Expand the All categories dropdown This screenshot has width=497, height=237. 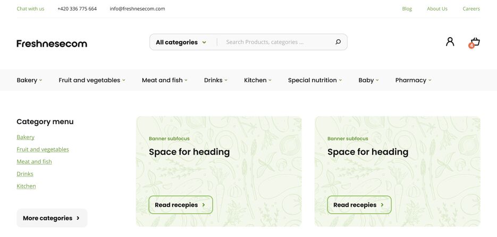[181, 42]
